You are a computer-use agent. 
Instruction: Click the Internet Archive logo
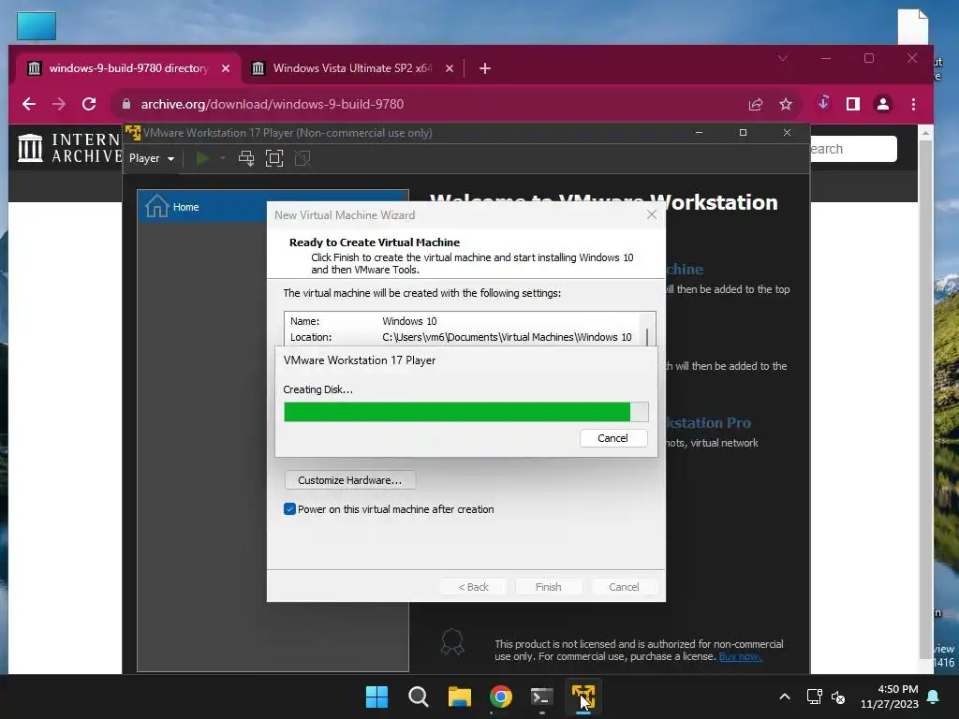(x=69, y=149)
